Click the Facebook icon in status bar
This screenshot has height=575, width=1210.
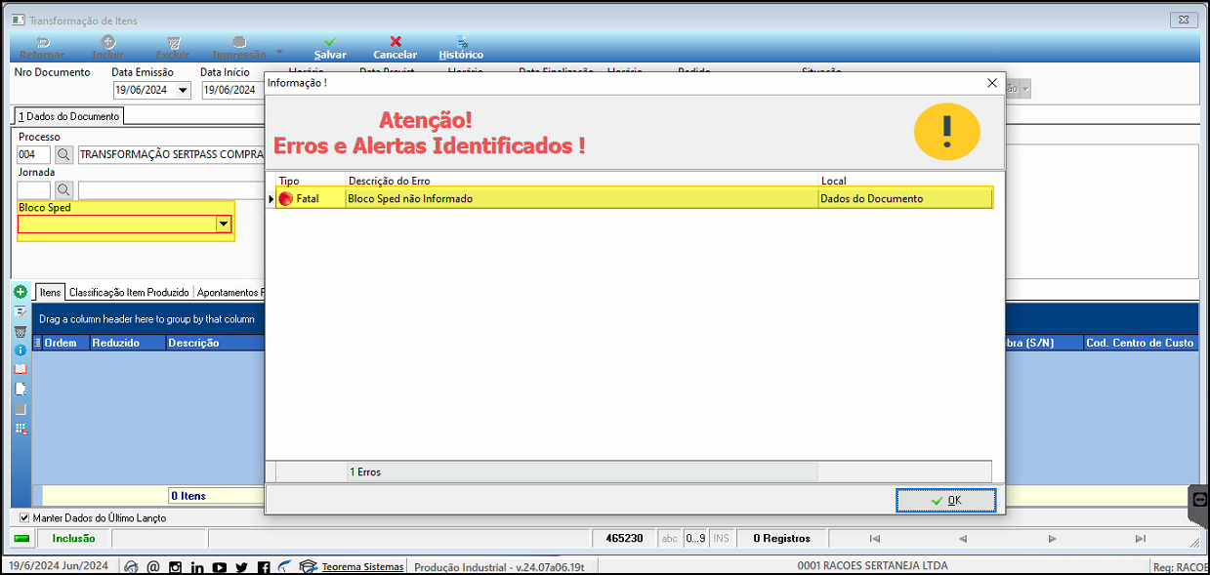coord(263,566)
